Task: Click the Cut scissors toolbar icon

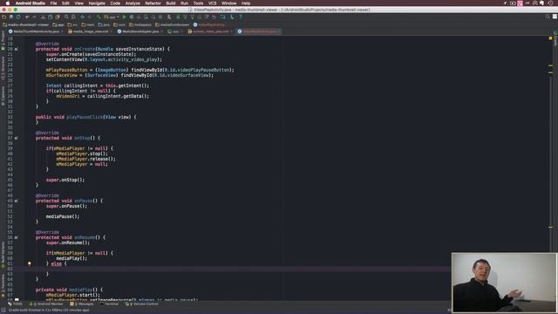Action: (x=43, y=17)
